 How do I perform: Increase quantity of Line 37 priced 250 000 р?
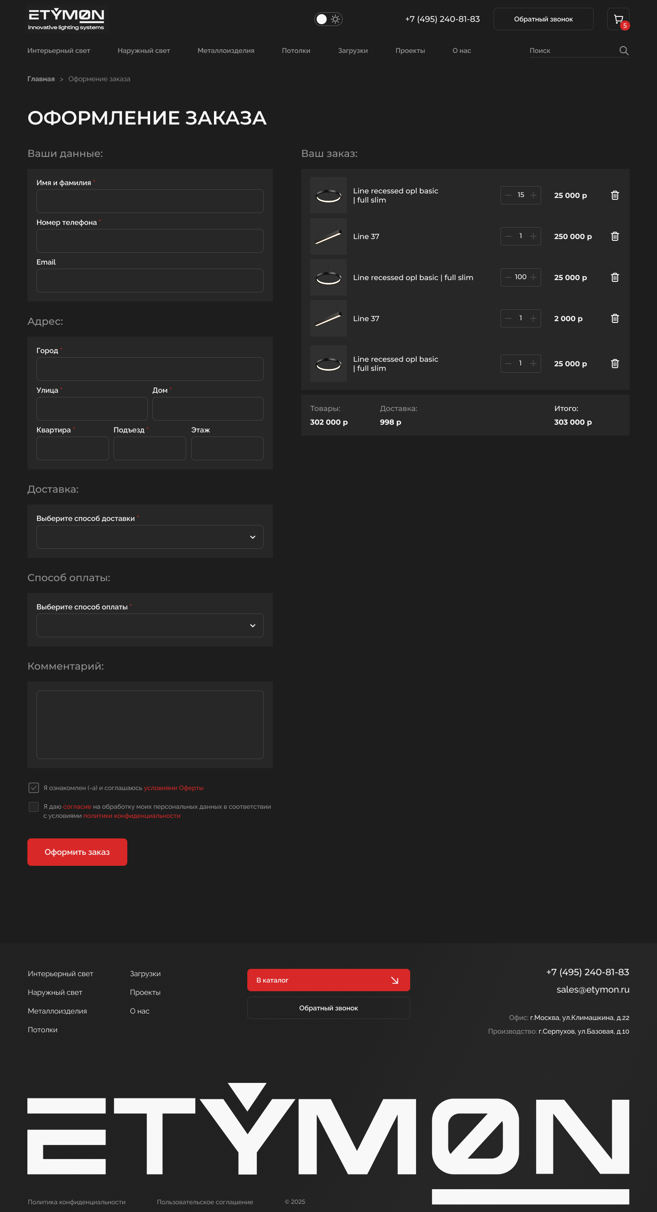[x=533, y=236]
